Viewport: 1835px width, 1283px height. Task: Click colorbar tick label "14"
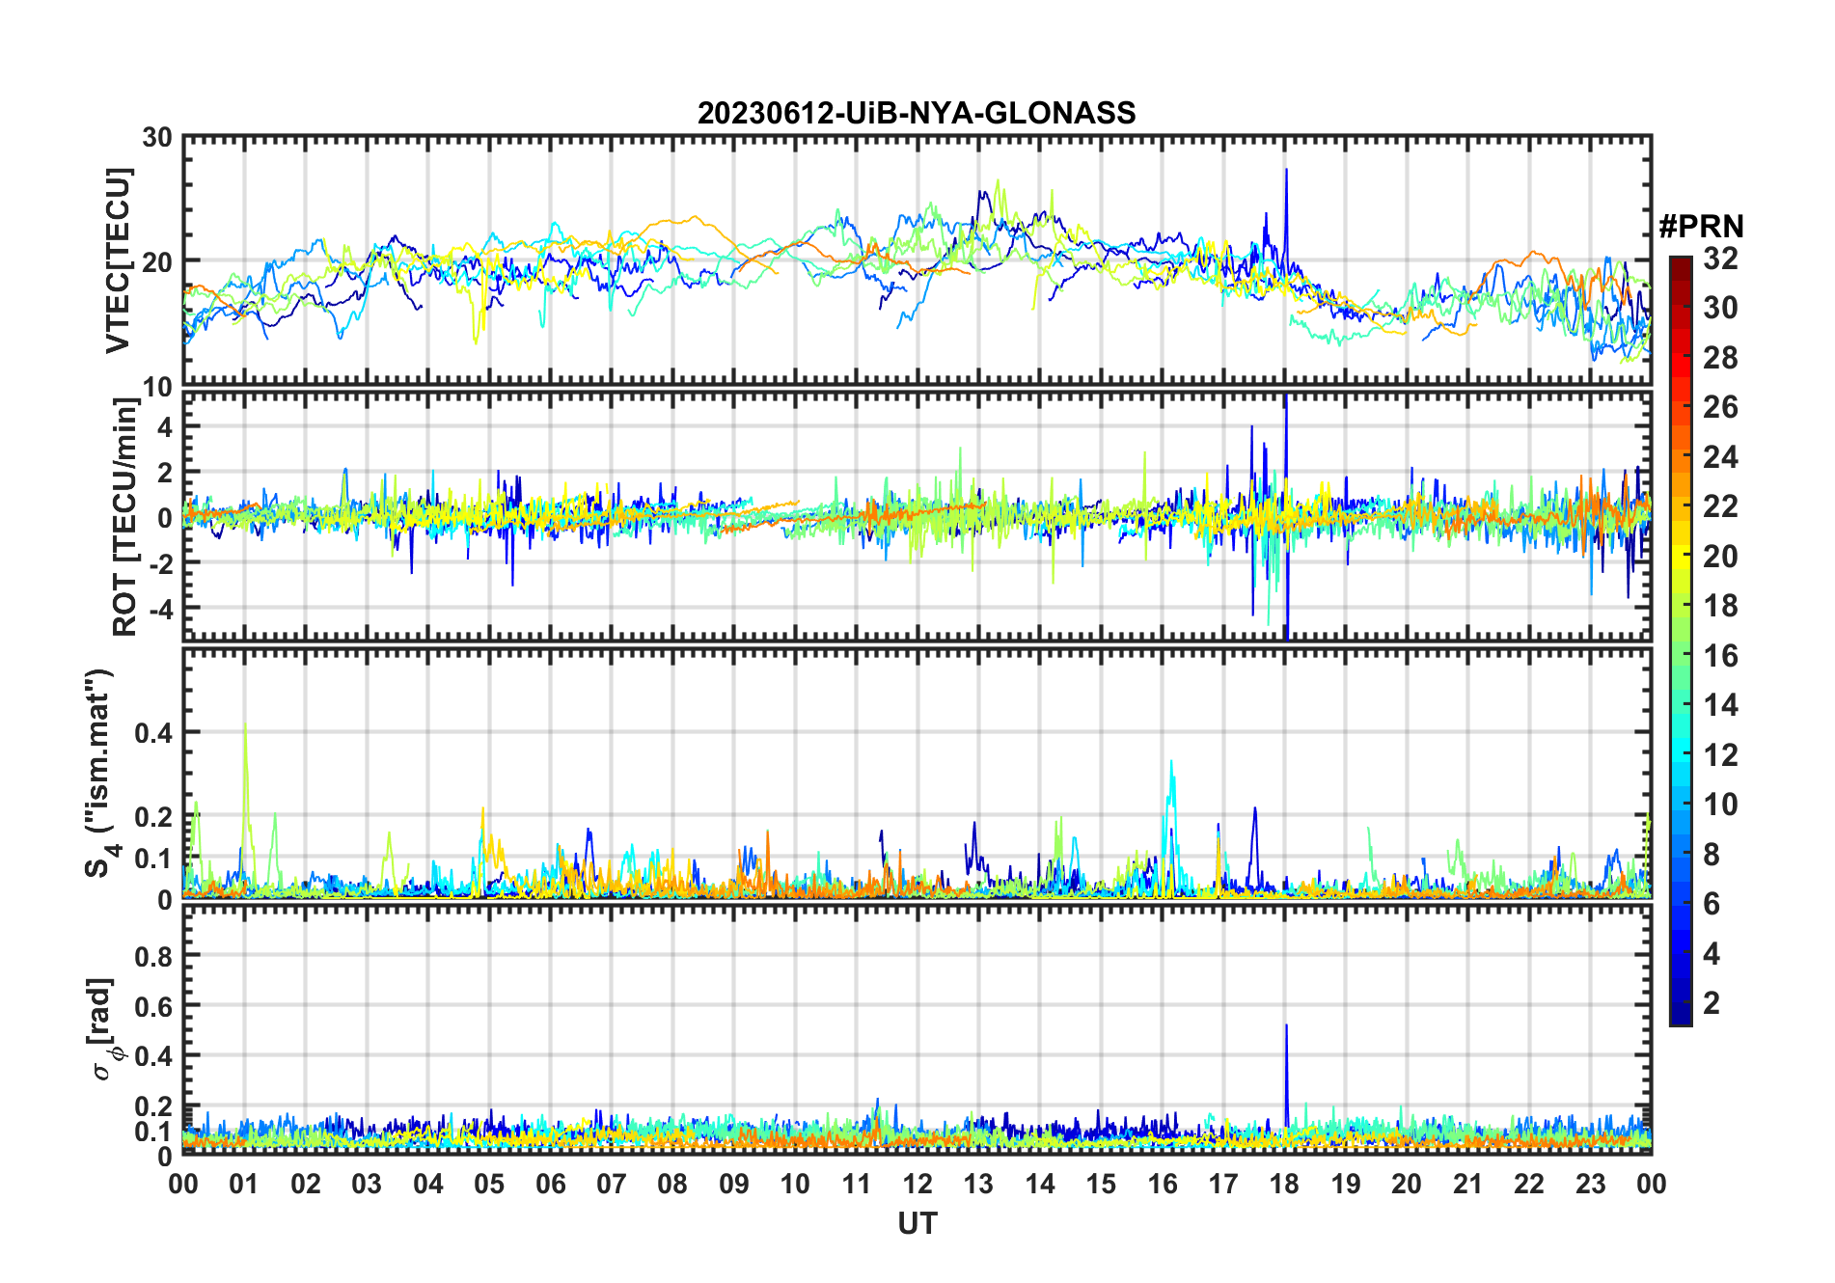pos(1720,705)
